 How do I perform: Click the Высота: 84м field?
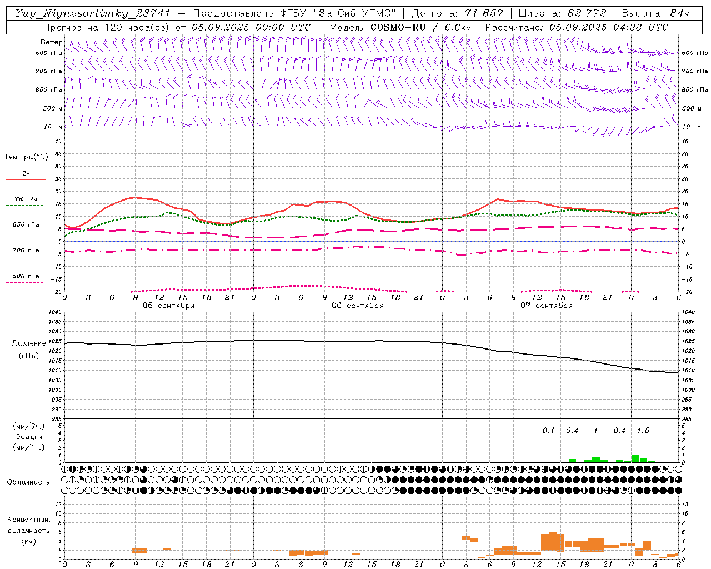tap(656, 13)
